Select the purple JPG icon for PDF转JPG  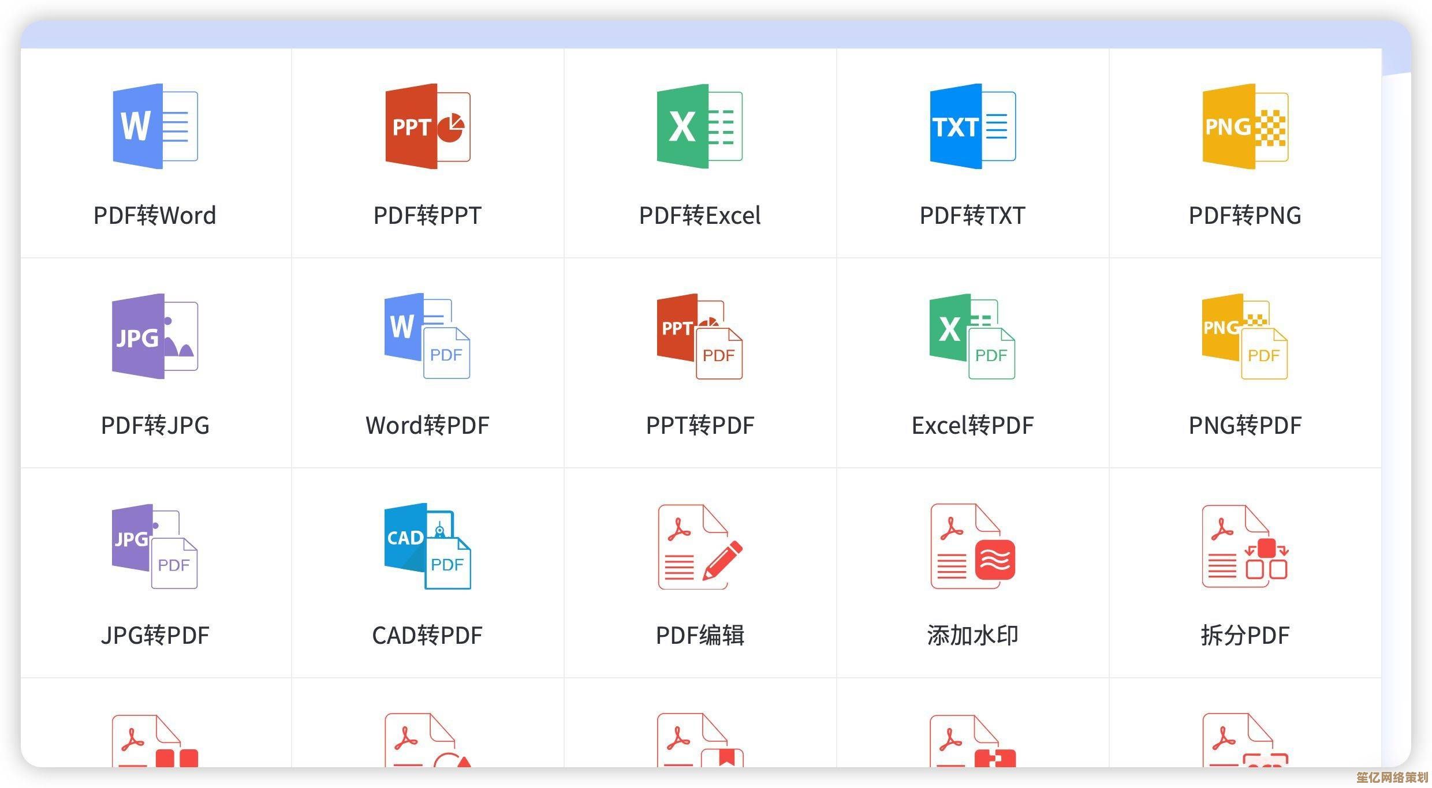(155, 336)
